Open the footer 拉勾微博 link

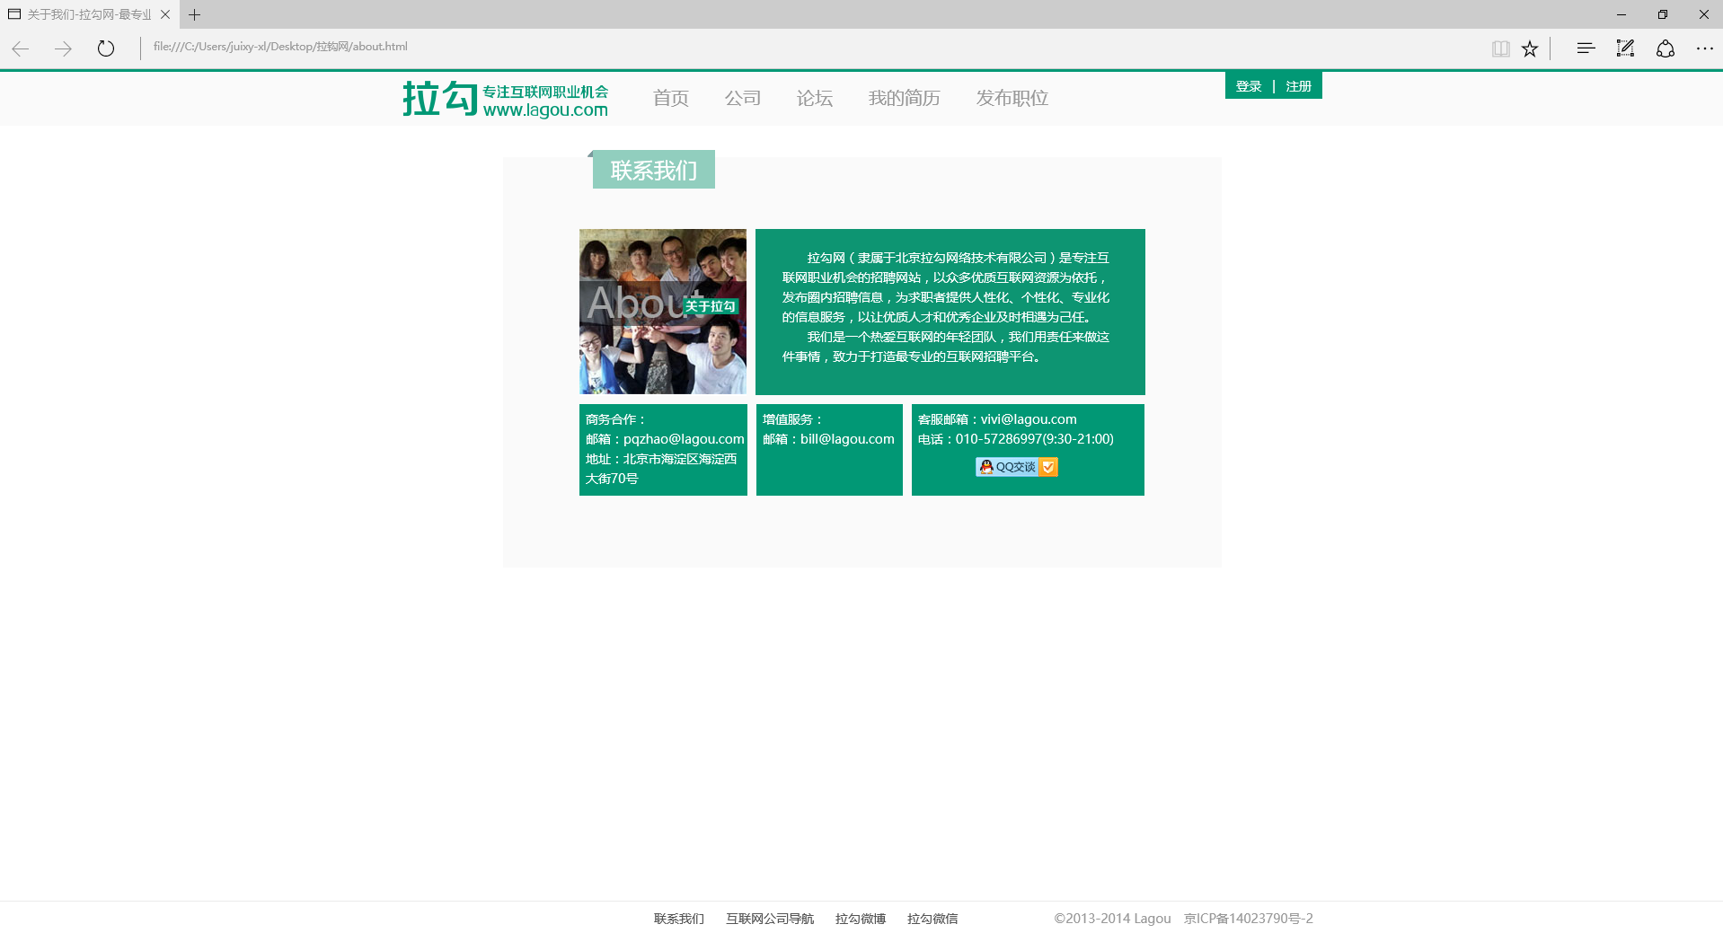tap(861, 919)
